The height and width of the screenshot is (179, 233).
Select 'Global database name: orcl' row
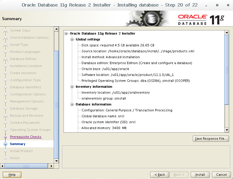coord(103,116)
